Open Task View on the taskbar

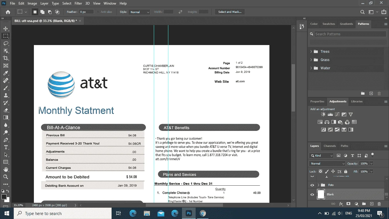coord(118,213)
